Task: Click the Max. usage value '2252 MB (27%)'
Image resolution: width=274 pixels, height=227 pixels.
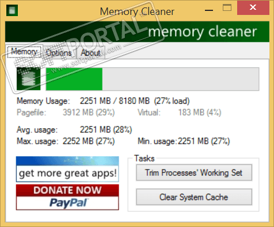Action: coord(89,141)
